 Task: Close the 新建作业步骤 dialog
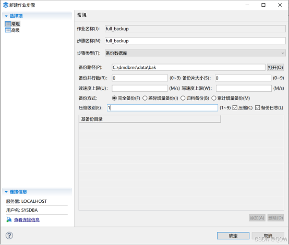coord(280,5)
